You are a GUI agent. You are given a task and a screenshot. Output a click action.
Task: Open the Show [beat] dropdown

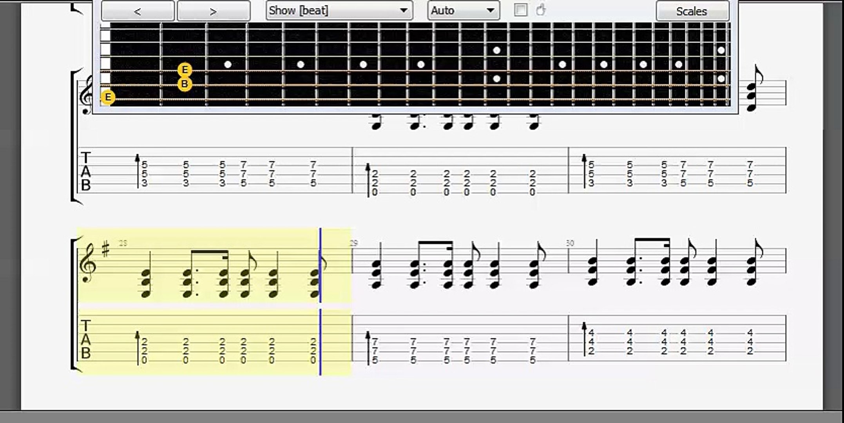click(339, 11)
